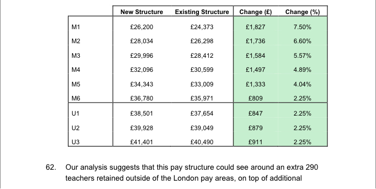376x189 pixels.
Task: Click the £809 change cell
Action: [255, 98]
